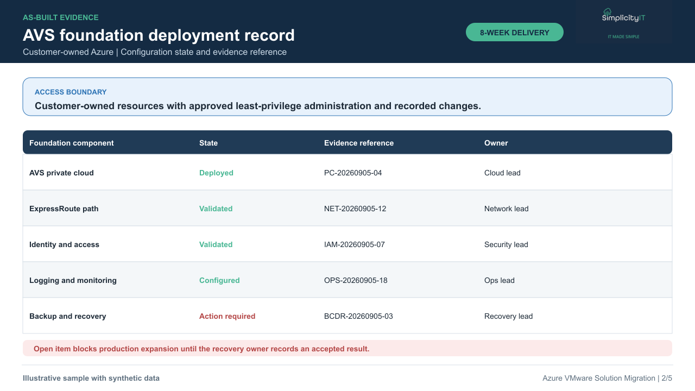The height and width of the screenshot is (391, 695).
Task: Click the 'ACCESS BOUNDARY' heading
Action: click(x=71, y=92)
